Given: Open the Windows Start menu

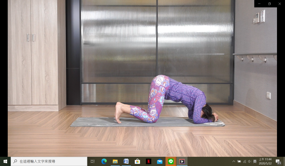Looking at the screenshot, I should point(5,162).
